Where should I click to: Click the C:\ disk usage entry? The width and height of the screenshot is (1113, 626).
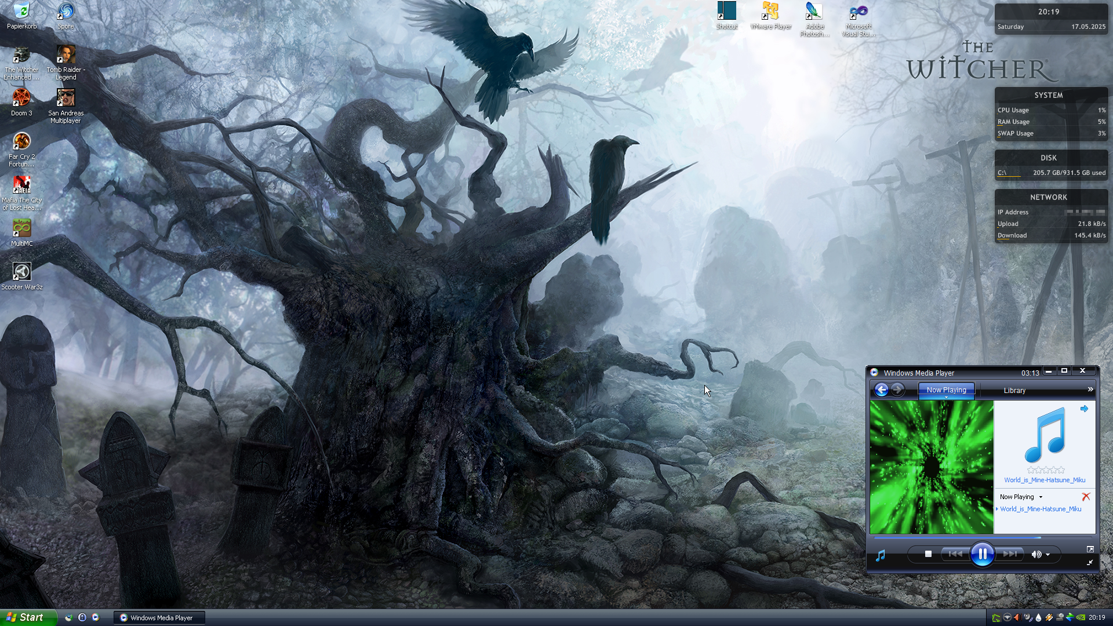(x=1052, y=173)
